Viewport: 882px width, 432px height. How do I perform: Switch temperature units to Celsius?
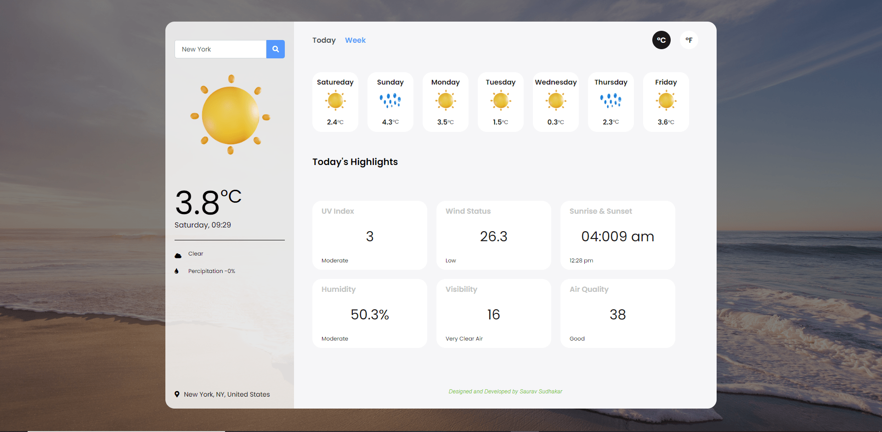click(661, 40)
